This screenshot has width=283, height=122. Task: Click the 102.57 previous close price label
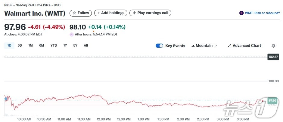[x=273, y=57]
